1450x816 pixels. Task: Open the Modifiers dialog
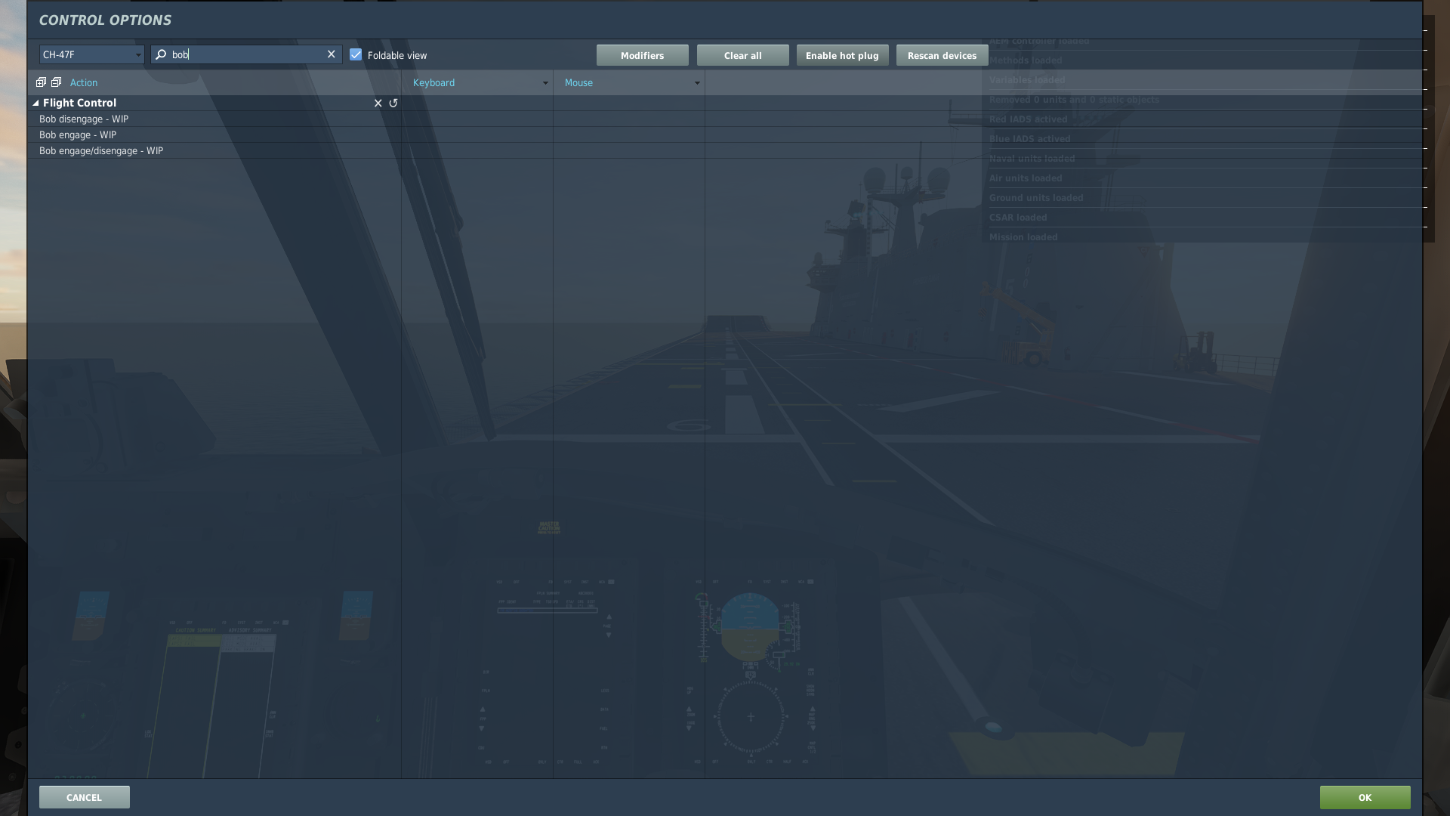click(642, 55)
